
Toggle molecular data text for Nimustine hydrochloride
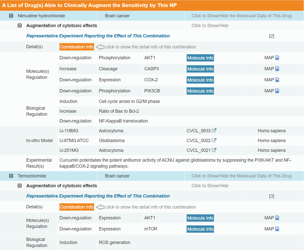pos(241,16)
